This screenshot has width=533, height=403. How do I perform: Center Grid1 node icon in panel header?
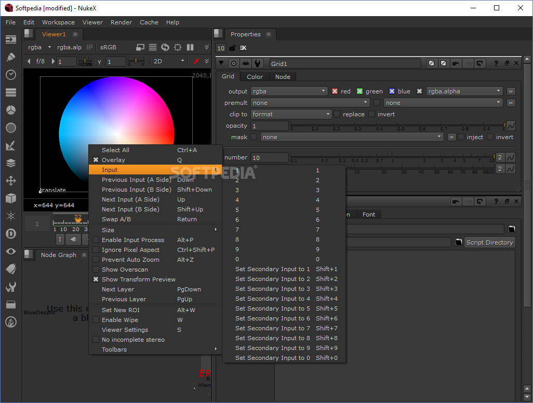click(x=234, y=63)
